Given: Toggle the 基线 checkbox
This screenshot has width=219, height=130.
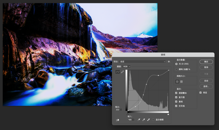Looking at the screenshot, I should pyautogui.click(x=176, y=101).
